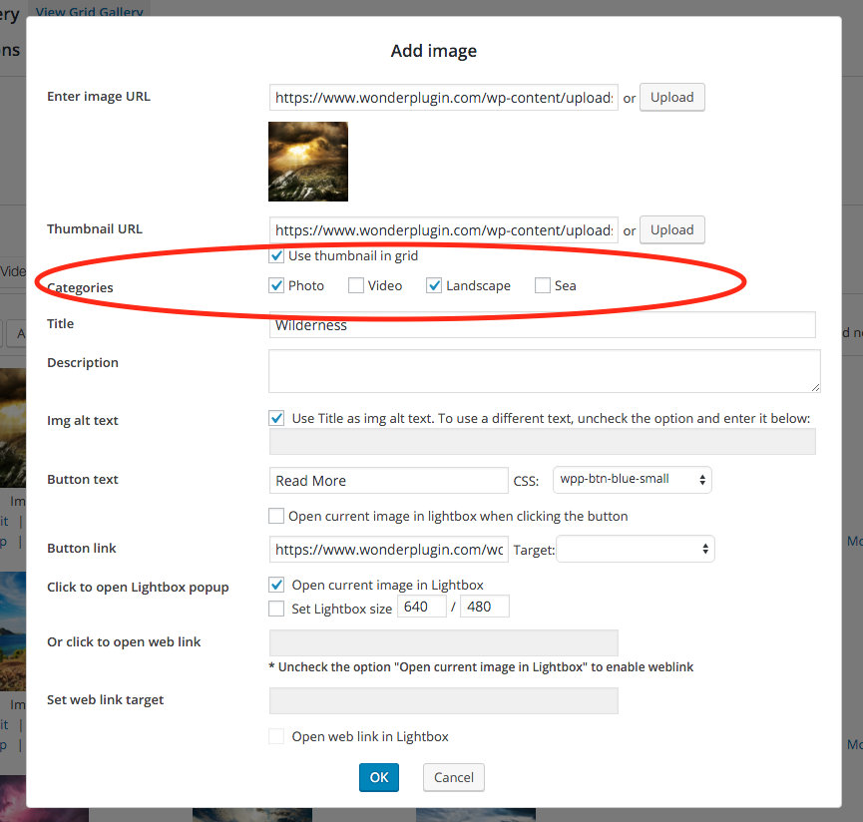Uncheck Use thumbnail in grid

tap(276, 256)
